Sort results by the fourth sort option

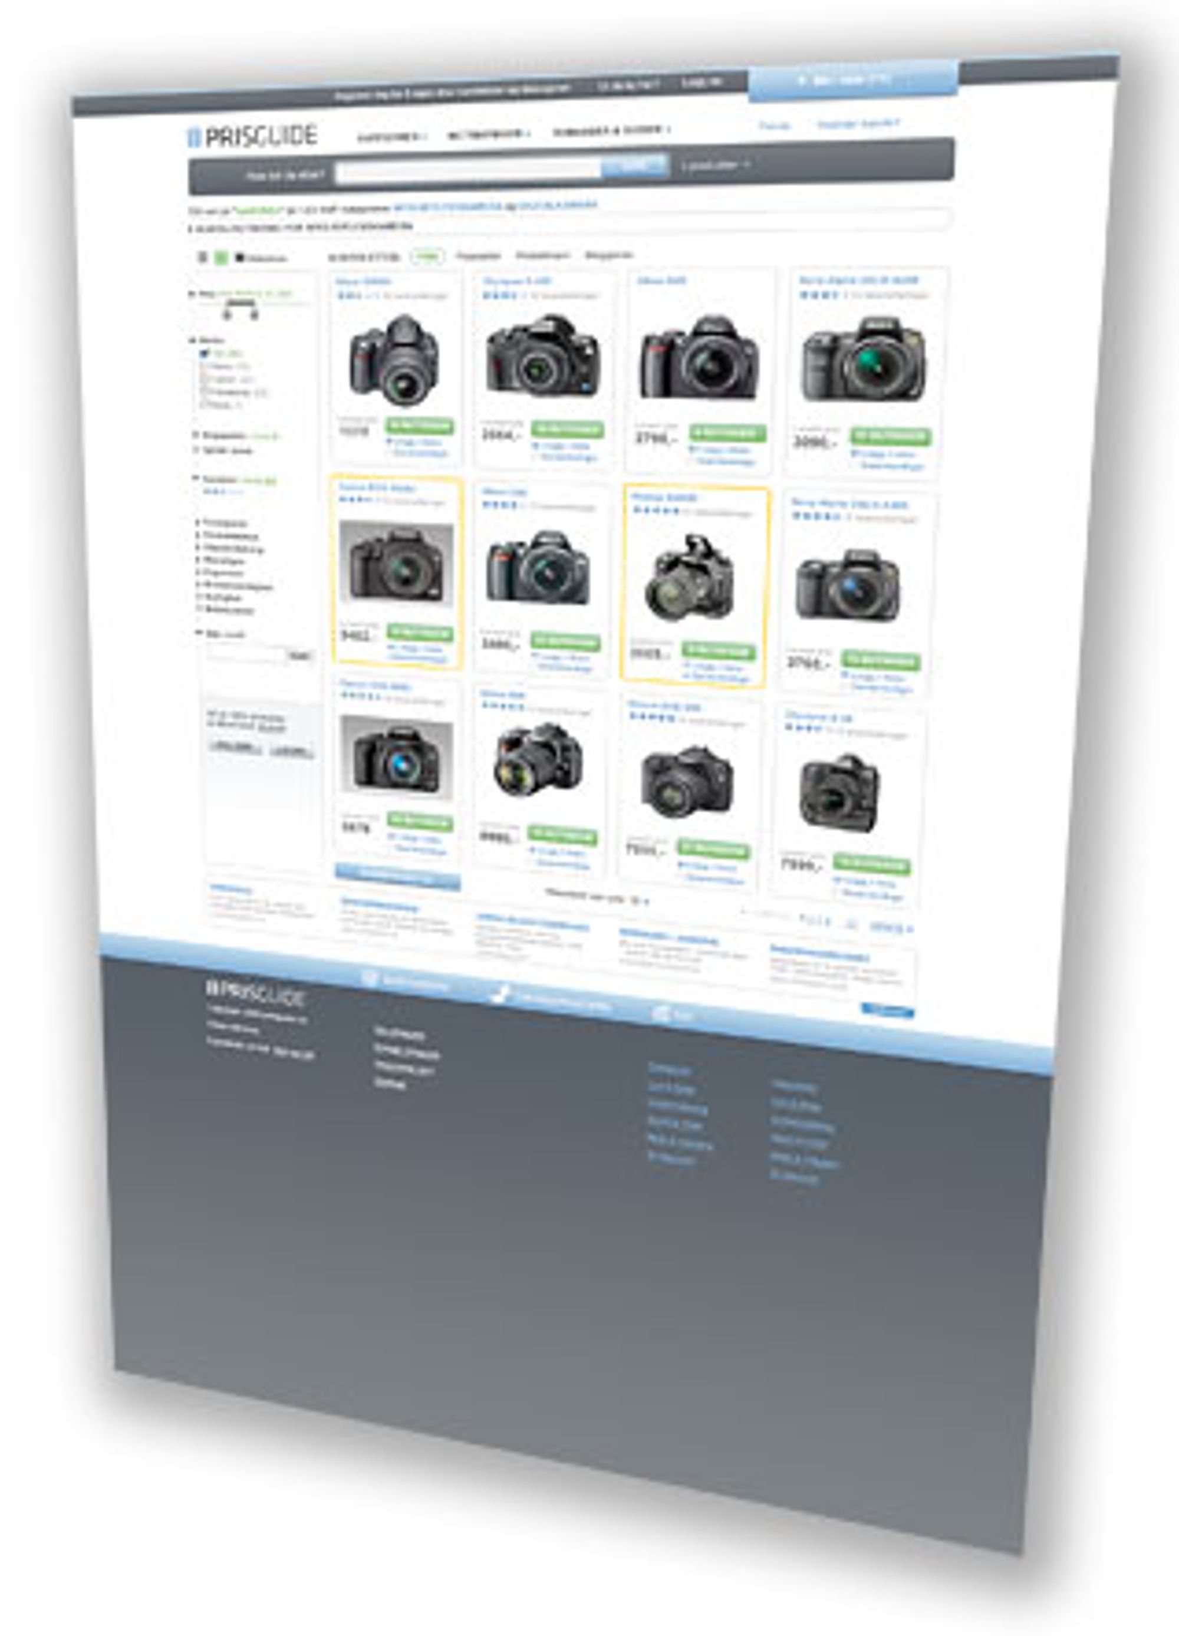608,255
